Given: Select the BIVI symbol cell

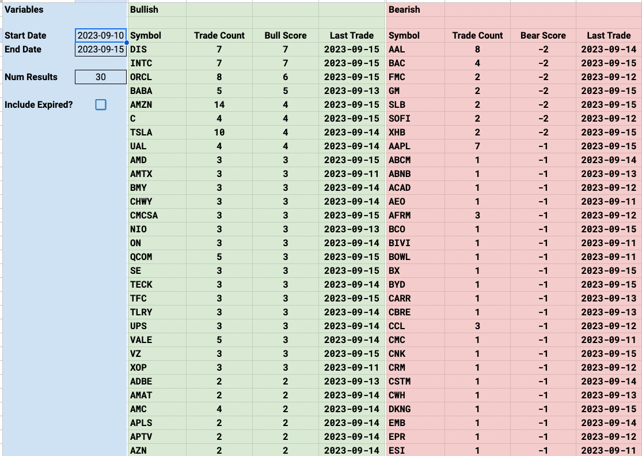Looking at the screenshot, I should tap(415, 243).
